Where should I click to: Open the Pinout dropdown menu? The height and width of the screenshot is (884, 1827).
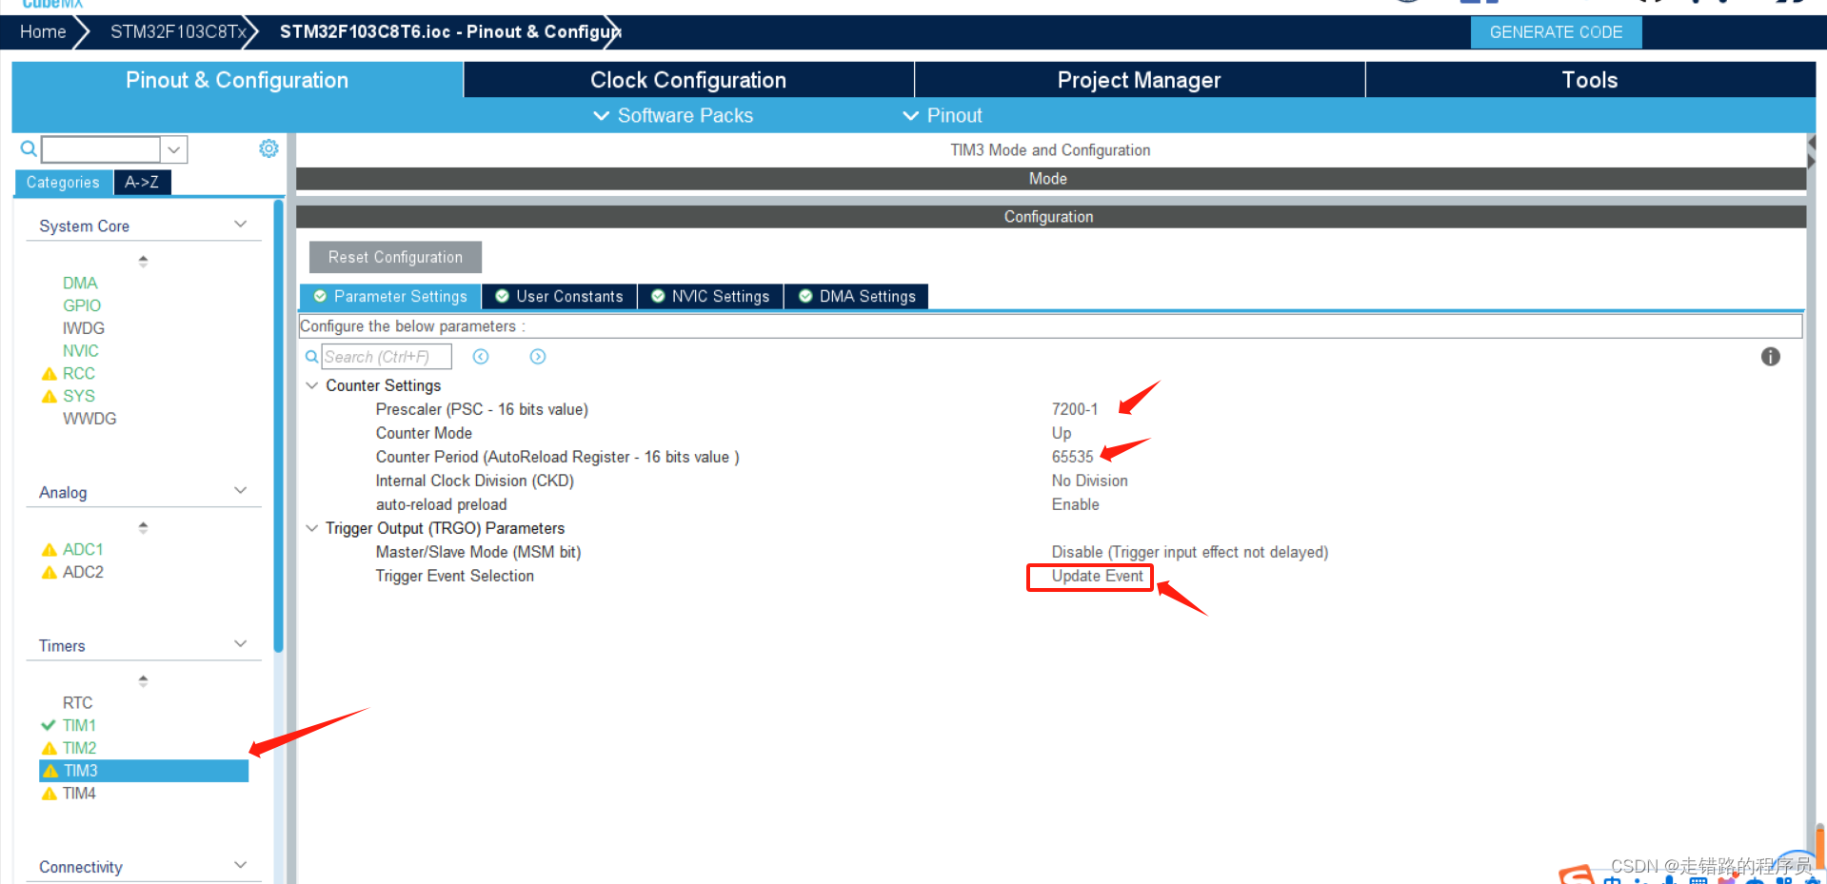[942, 115]
